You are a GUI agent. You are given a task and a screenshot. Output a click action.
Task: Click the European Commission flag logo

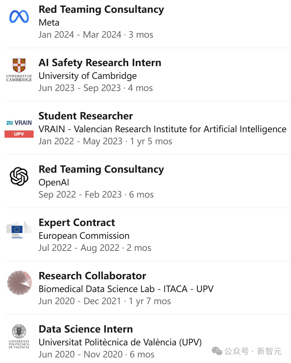pos(19,229)
